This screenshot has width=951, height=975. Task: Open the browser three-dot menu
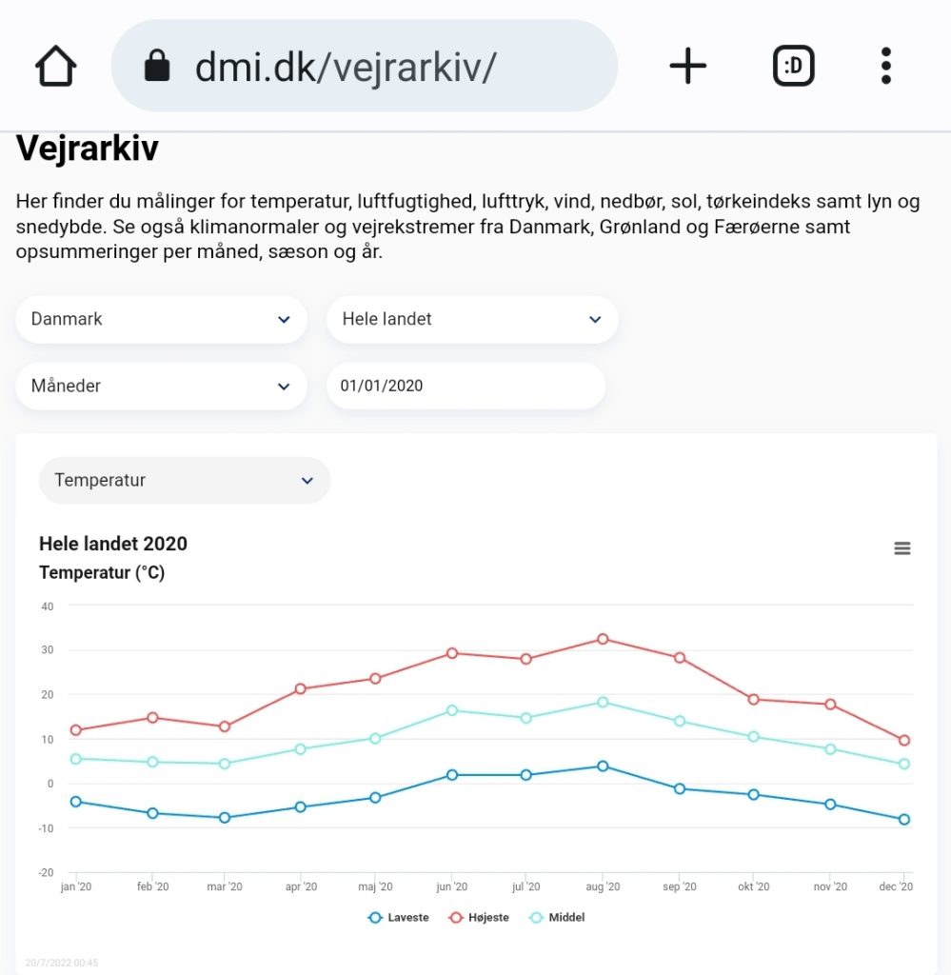[885, 66]
